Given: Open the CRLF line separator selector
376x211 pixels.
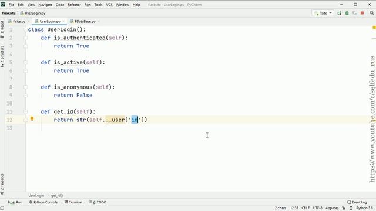Looking at the screenshot, I should tap(305, 208).
